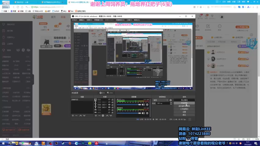The height and width of the screenshot is (146, 260).
Task: Open settings gear of first mixer channel
Action: click(x=147, y=104)
